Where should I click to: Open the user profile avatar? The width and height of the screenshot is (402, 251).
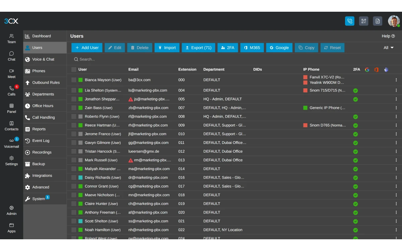[x=394, y=21]
